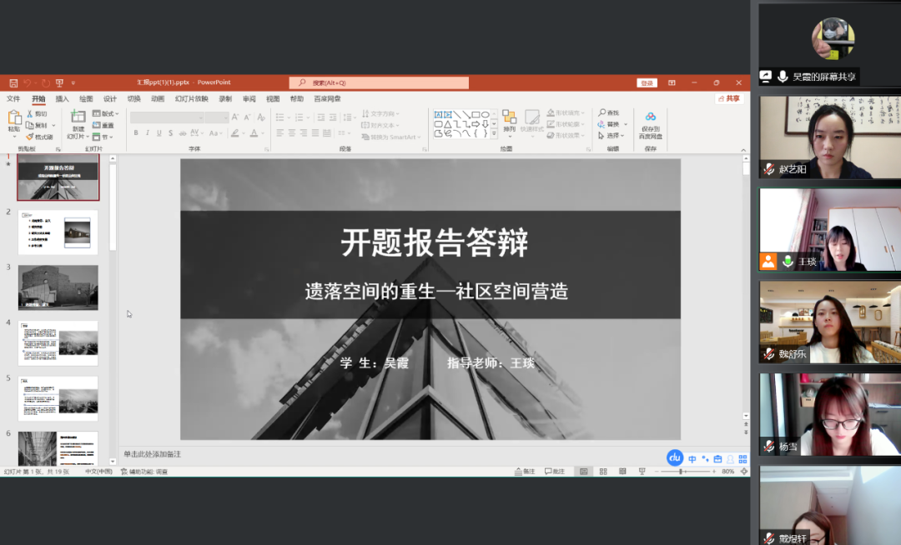Viewport: 901px width, 545px height.
Task: Click the Format Painter (格式刷) icon
Action: tap(30, 137)
